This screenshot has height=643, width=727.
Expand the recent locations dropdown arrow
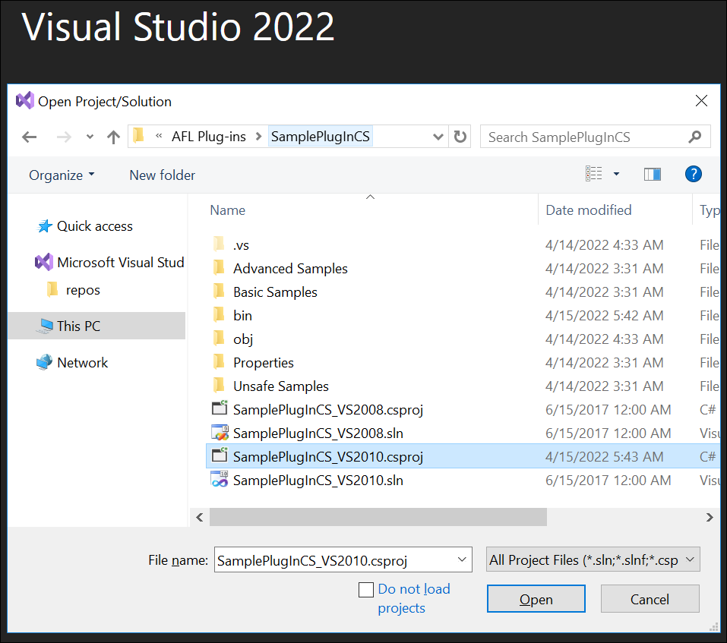pyautogui.click(x=90, y=137)
